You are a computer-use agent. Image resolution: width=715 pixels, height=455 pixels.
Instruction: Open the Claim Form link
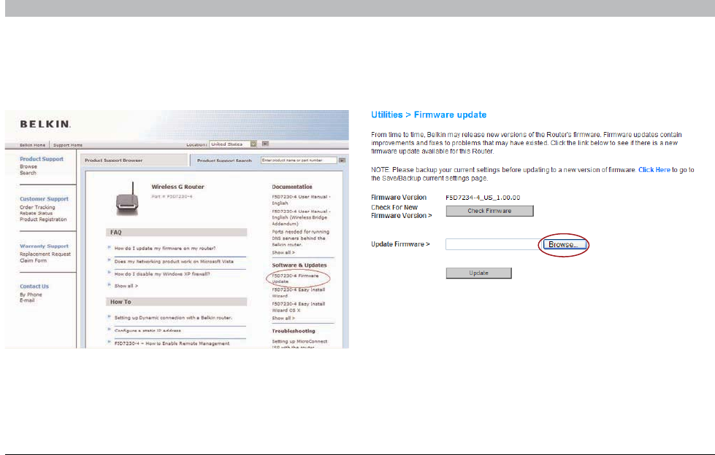pyautogui.click(x=33, y=260)
